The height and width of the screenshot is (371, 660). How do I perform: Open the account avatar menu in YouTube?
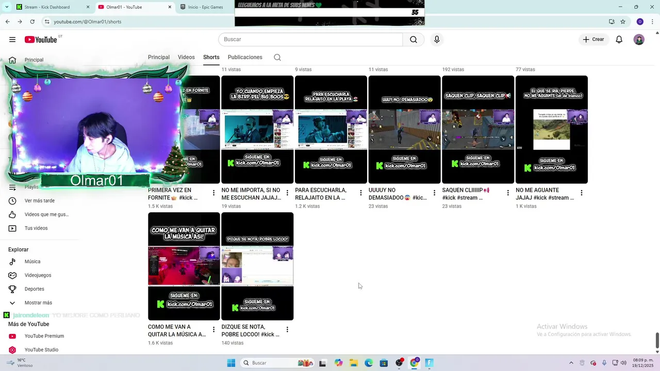[x=639, y=40]
